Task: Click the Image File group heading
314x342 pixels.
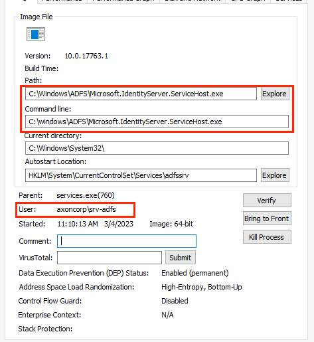Action: click(37, 17)
